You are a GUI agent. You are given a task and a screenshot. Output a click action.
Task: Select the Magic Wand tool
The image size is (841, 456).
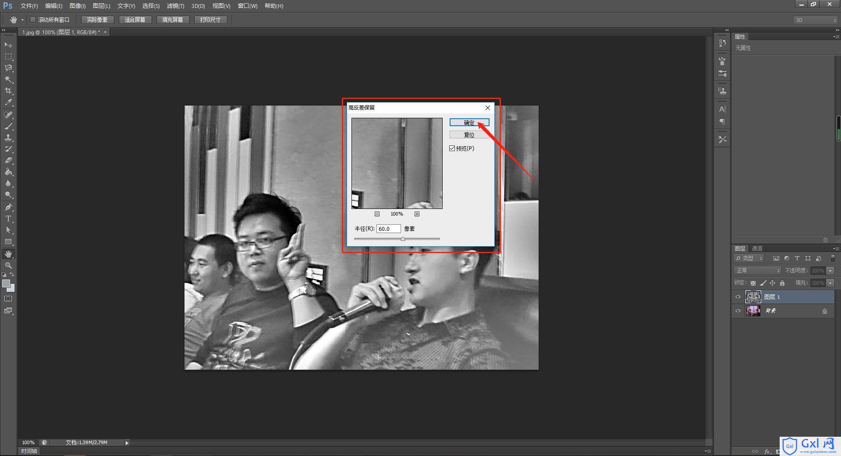point(8,79)
